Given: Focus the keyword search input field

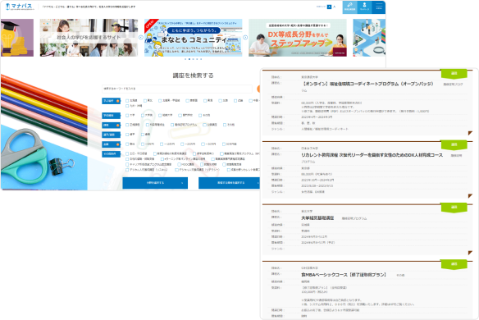Looking at the screenshot, I should (x=177, y=89).
